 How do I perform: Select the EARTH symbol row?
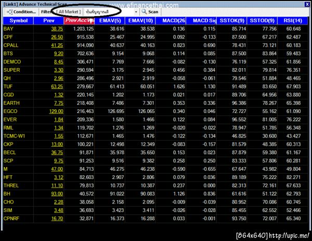click(x=155, y=103)
